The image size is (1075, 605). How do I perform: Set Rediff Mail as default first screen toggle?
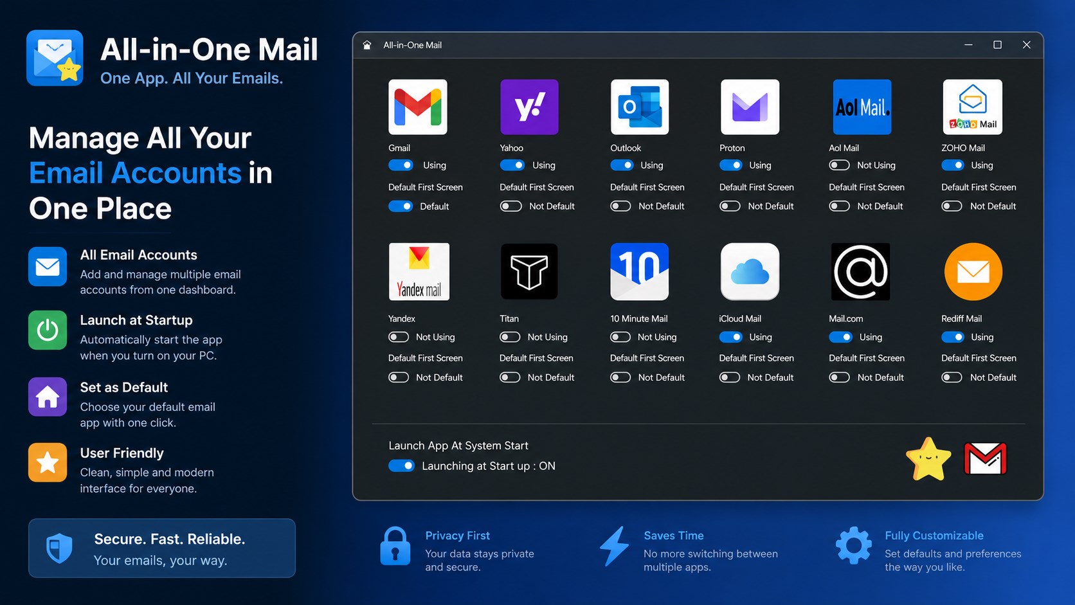pyautogui.click(x=952, y=377)
